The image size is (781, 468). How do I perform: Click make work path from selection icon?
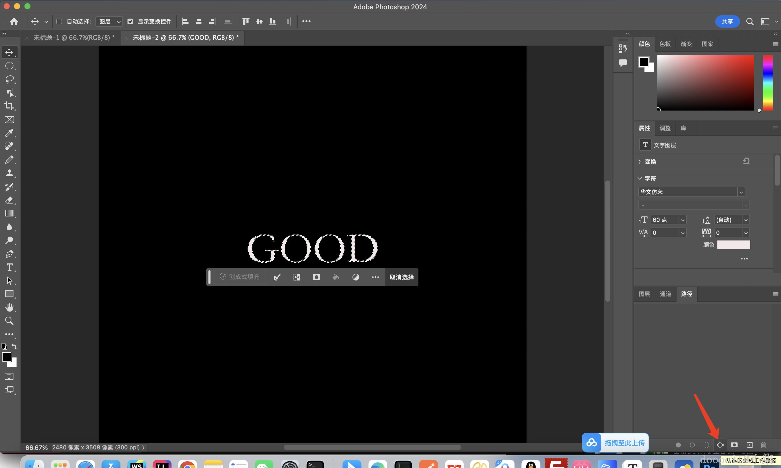pos(720,445)
